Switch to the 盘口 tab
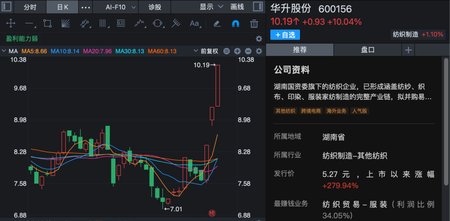Image resolution: width=450 pixels, height=221 pixels. [x=367, y=50]
